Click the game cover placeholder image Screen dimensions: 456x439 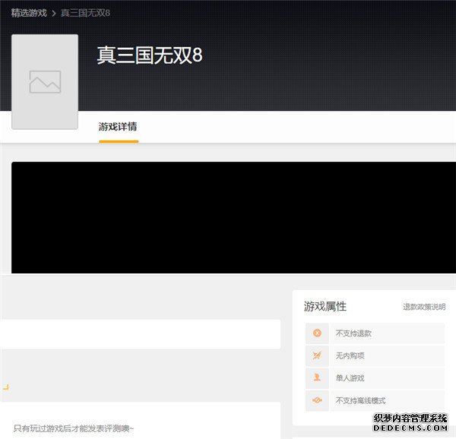pos(45,81)
